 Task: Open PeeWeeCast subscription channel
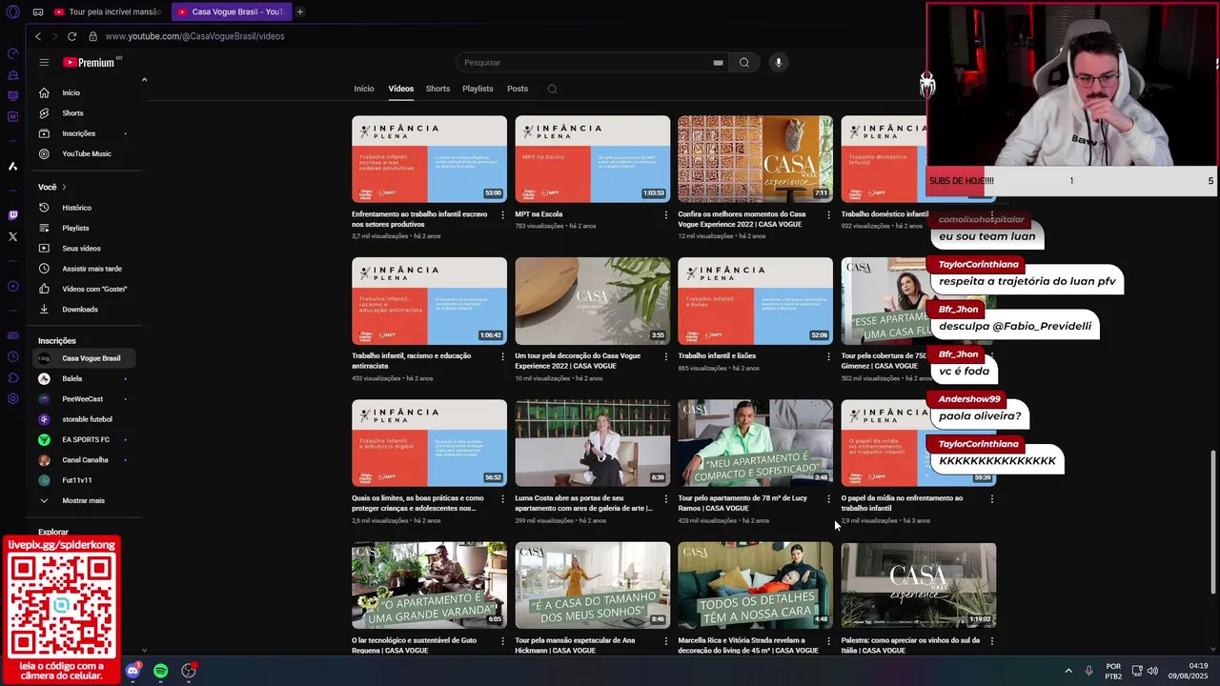pos(86,399)
